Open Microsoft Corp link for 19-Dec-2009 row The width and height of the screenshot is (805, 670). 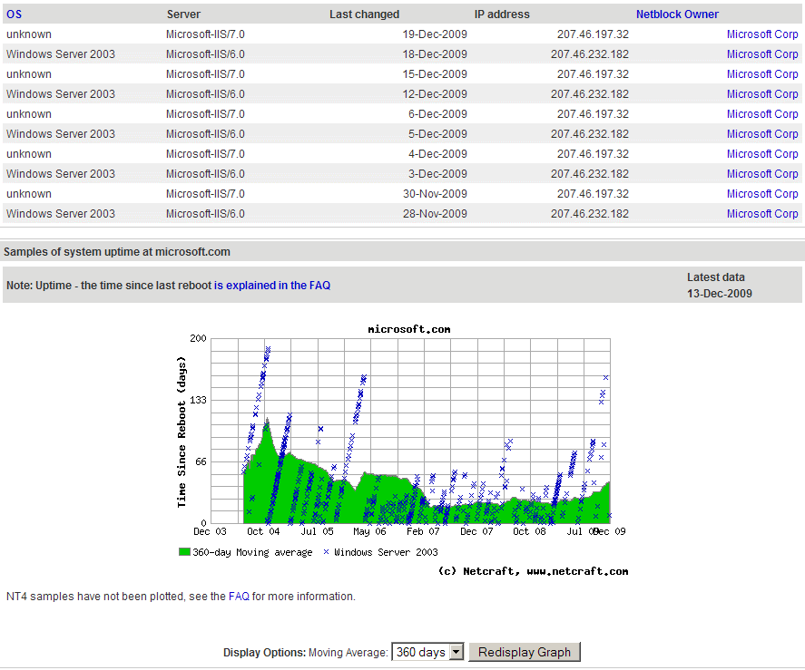coord(761,34)
